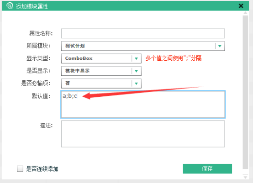This screenshot has width=253, height=183.
Task: Expand the 所属模块 dropdown arrow
Action: coord(220,46)
